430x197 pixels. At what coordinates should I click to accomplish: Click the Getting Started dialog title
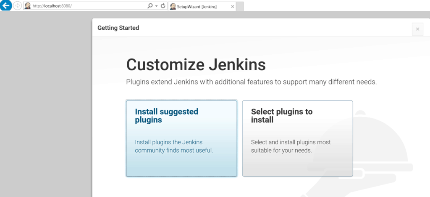coord(118,28)
